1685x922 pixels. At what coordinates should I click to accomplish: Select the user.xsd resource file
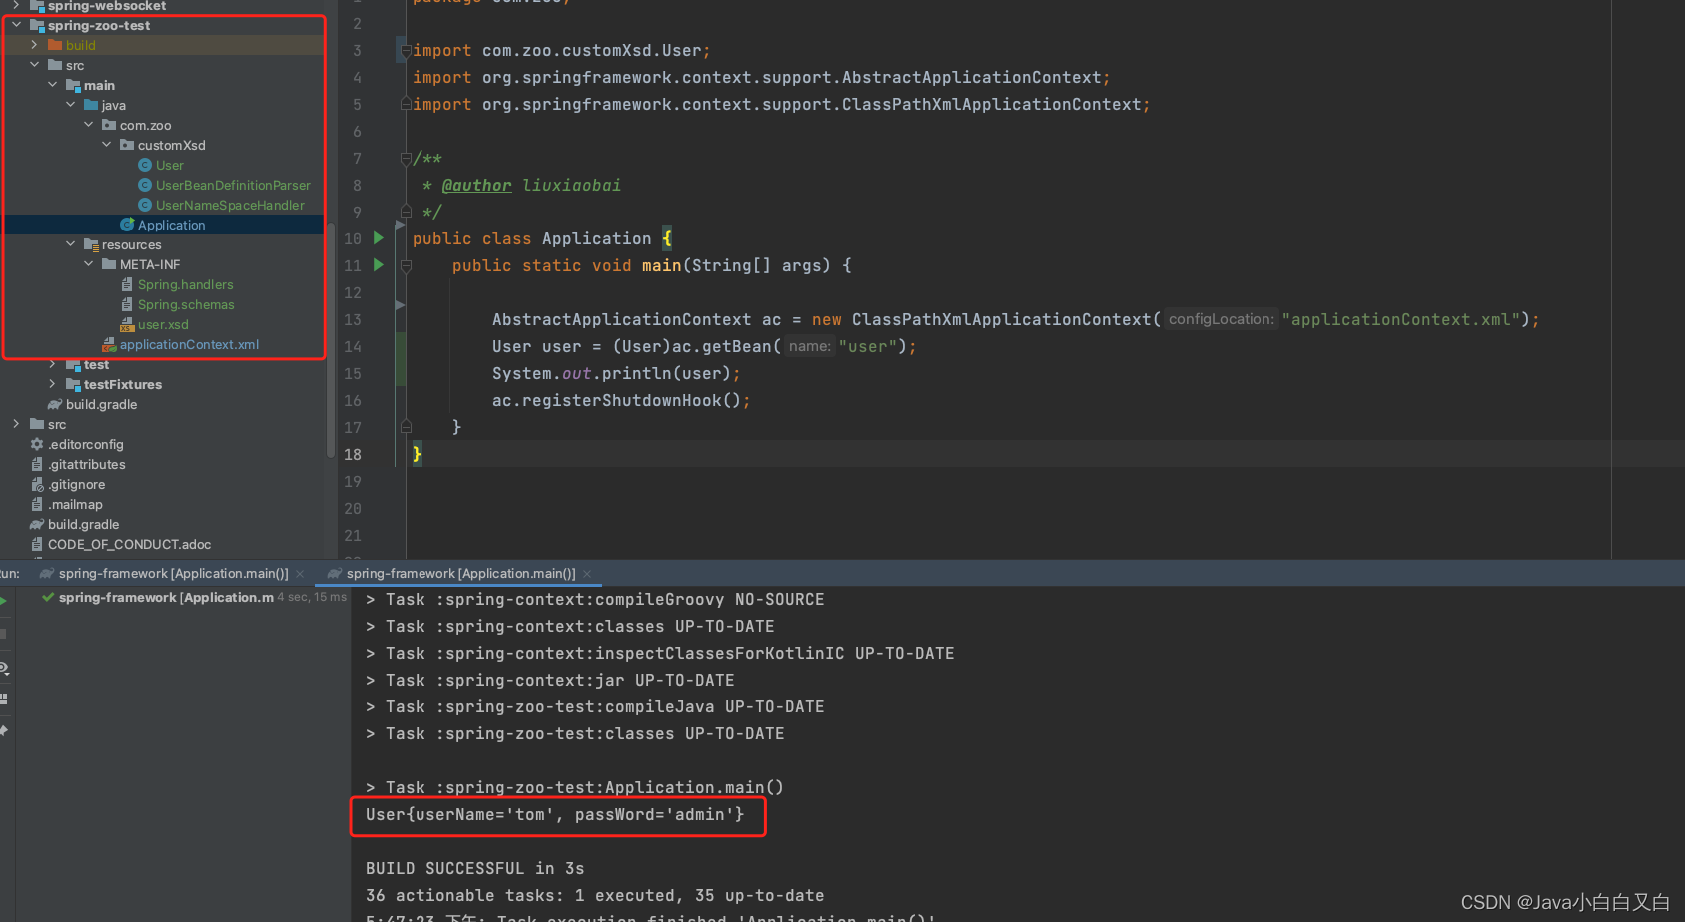click(164, 324)
